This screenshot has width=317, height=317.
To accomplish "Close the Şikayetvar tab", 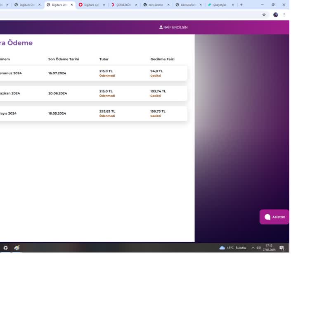I will pos(233,5).
